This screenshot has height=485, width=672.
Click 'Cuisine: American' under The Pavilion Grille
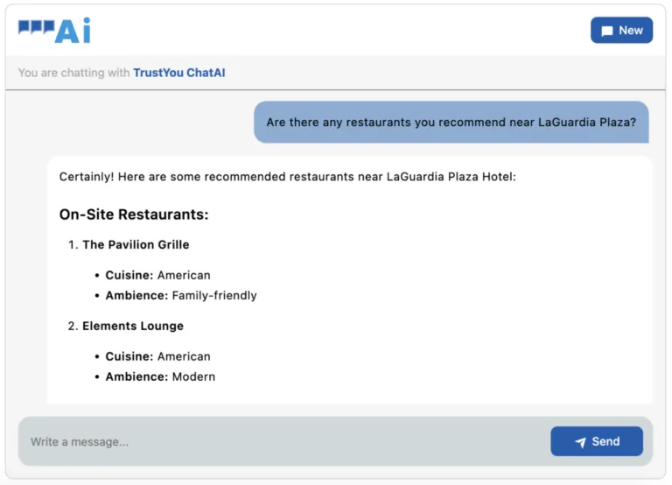157,275
